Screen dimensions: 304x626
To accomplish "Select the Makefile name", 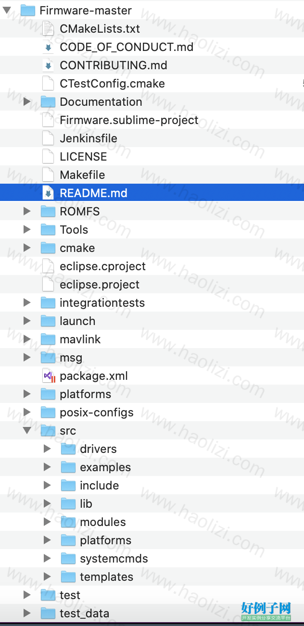I will [82, 175].
